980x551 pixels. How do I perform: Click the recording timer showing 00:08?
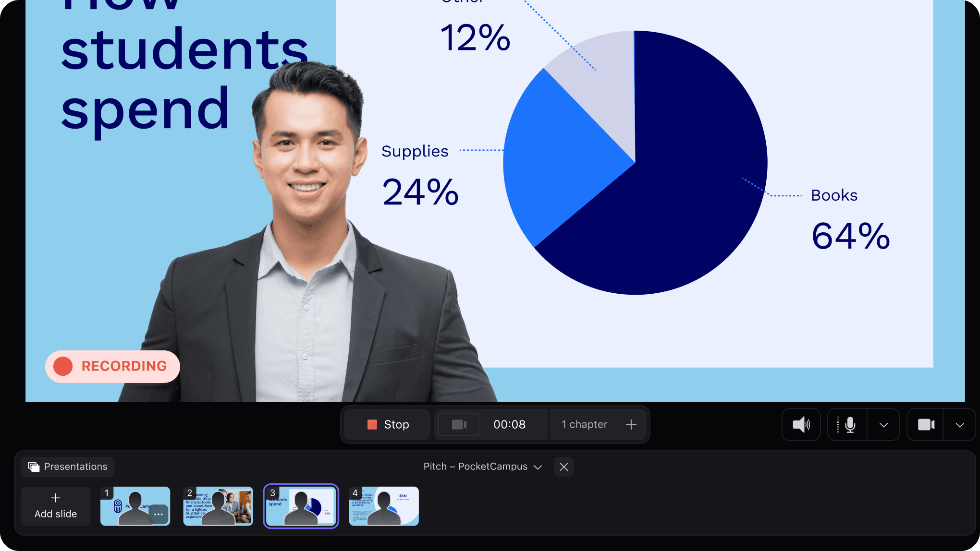click(x=509, y=425)
